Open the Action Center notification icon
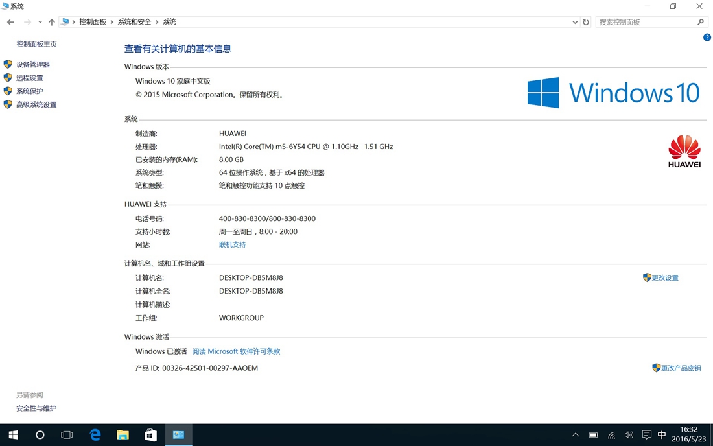The width and height of the screenshot is (713, 446). [647, 435]
